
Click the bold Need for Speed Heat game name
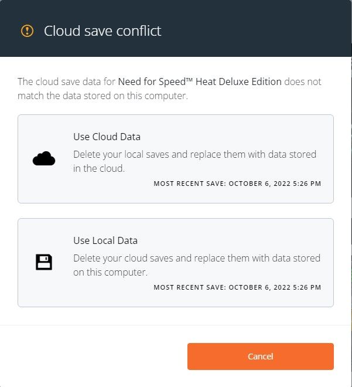pyautogui.click(x=200, y=82)
